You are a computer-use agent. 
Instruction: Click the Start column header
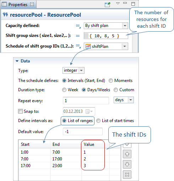tap(34, 144)
